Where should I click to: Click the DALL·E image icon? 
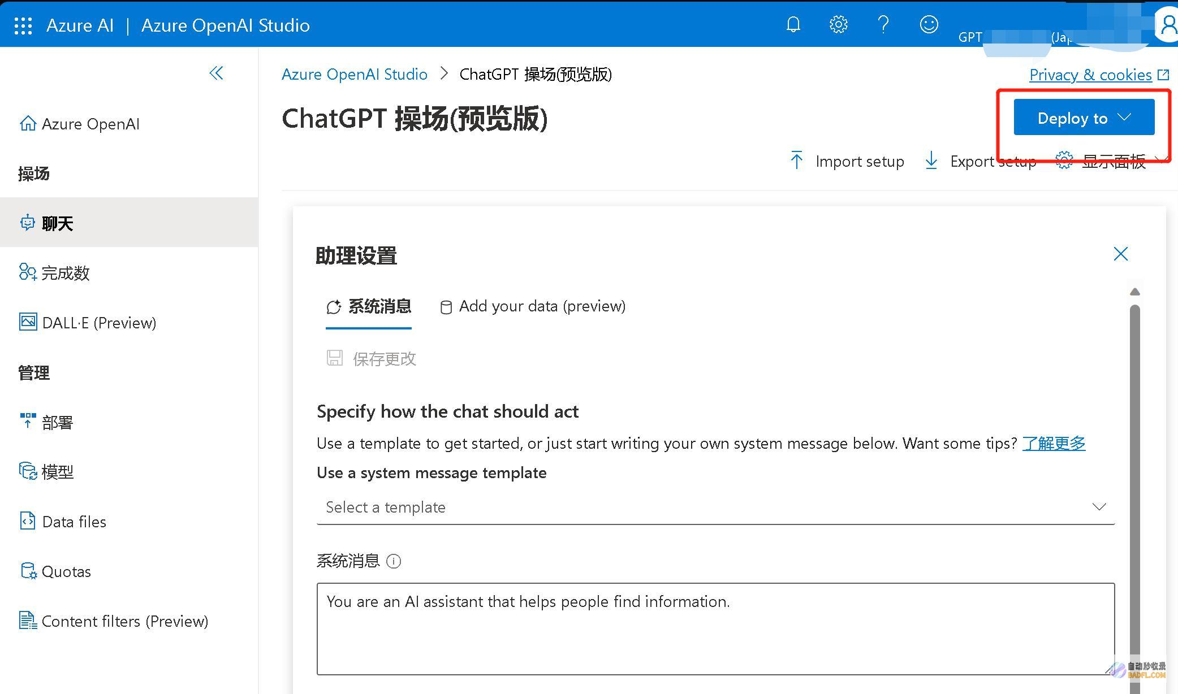28,322
